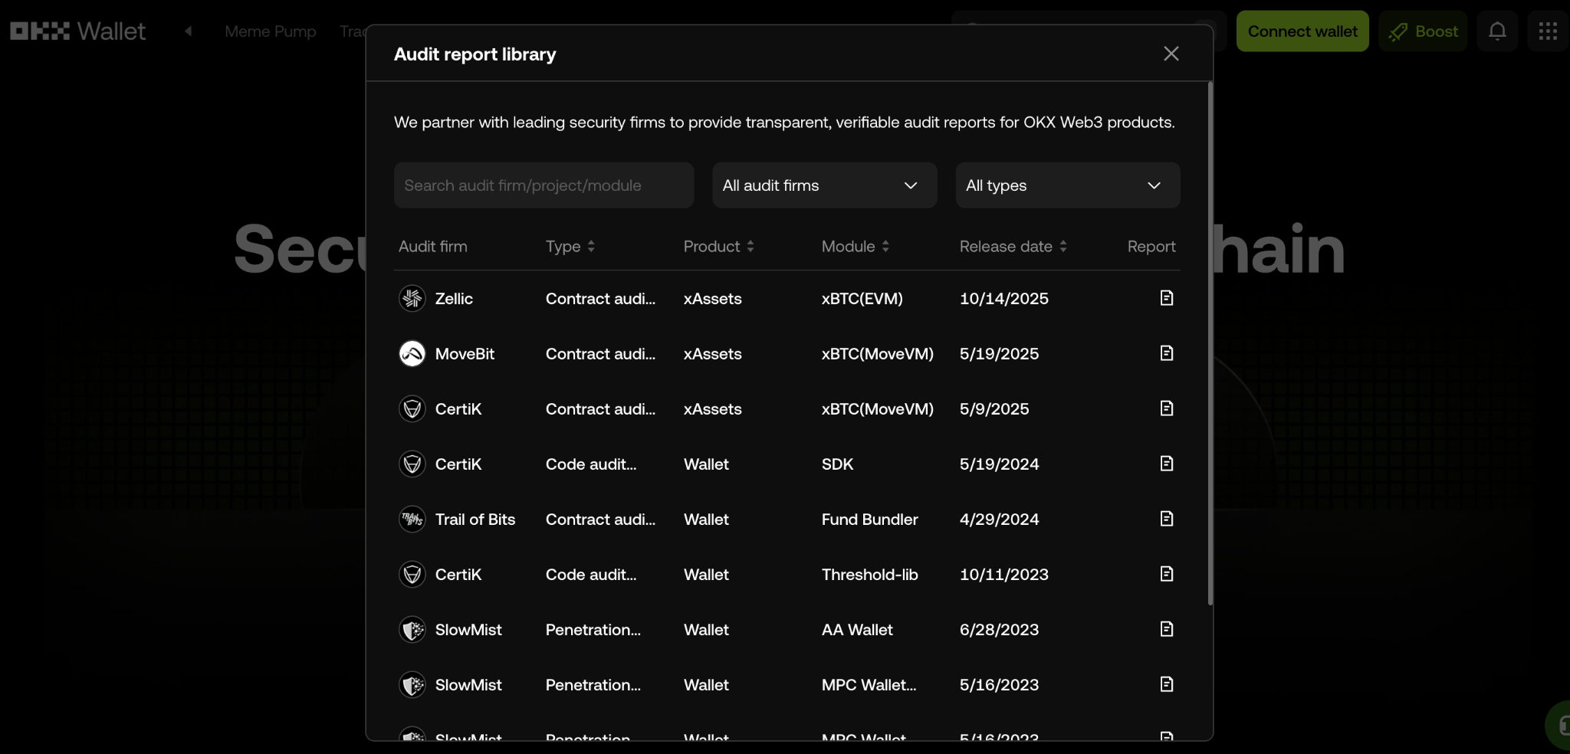
Task: Click the notifications bell icon
Action: [x=1497, y=31]
